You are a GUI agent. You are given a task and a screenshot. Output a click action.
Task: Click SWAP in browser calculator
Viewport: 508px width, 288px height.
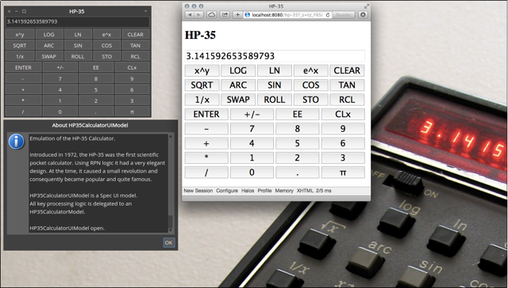[238, 100]
